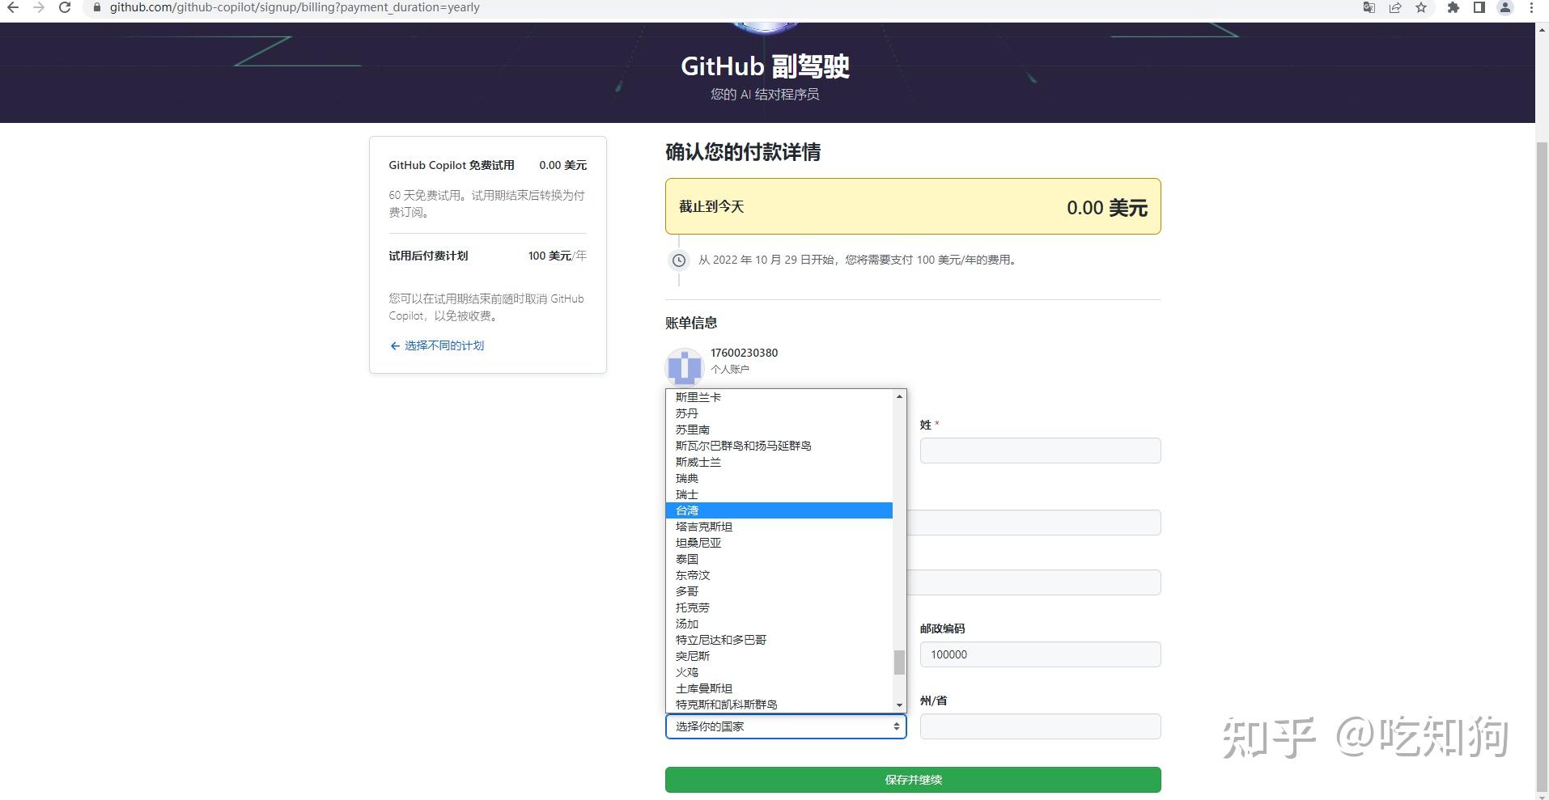The width and height of the screenshot is (1549, 800).
Task: Open the Chrome three-dot menu
Action: click(1531, 7)
